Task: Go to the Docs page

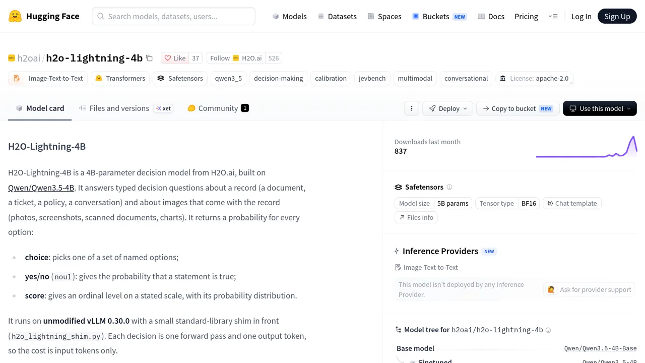Action: pos(491,16)
